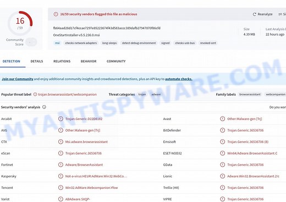Viewport: 286px width, 202px height.
Task: Click the msi file tag
Action: (57, 43)
